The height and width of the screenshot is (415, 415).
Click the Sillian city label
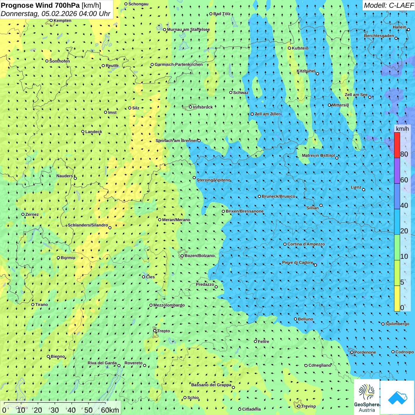312,207
